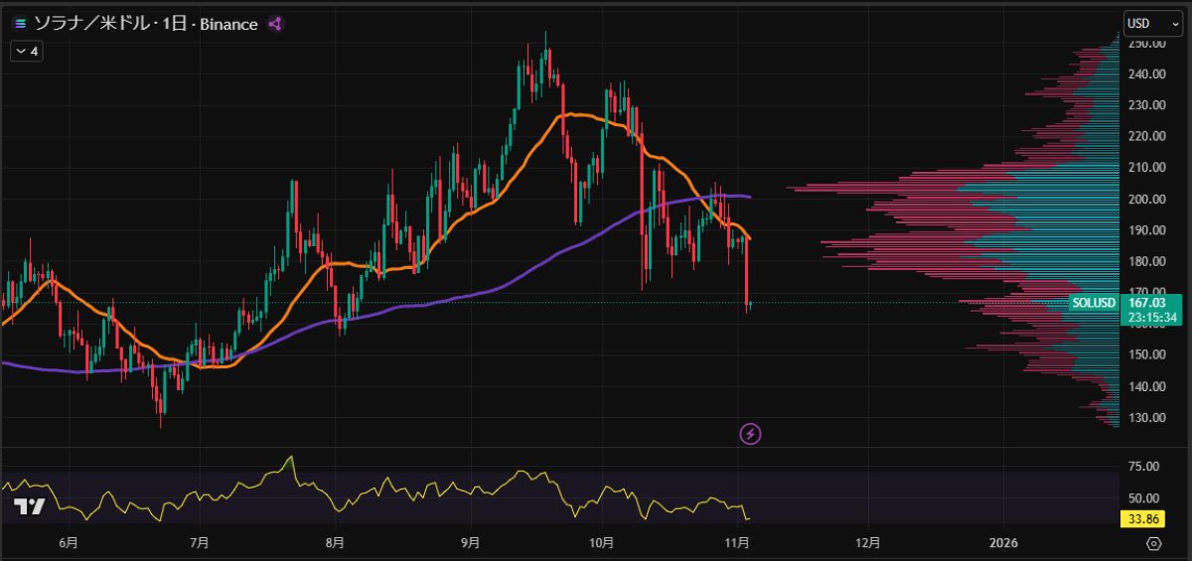1192x561 pixels.
Task: Click the 10月 time axis label
Action: pyautogui.click(x=602, y=543)
